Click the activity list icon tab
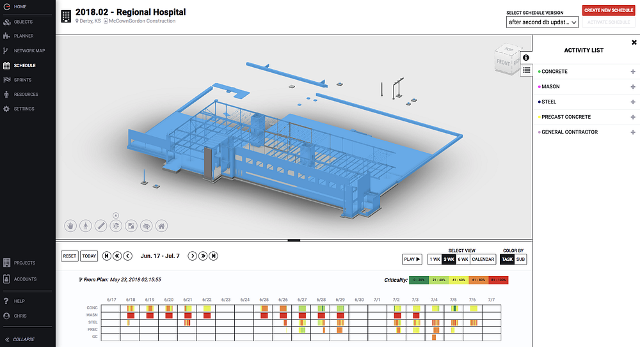Image resolution: width=640 pixels, height=347 pixels. point(526,70)
